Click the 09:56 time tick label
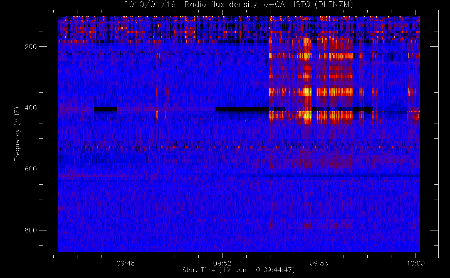 tap(319, 263)
